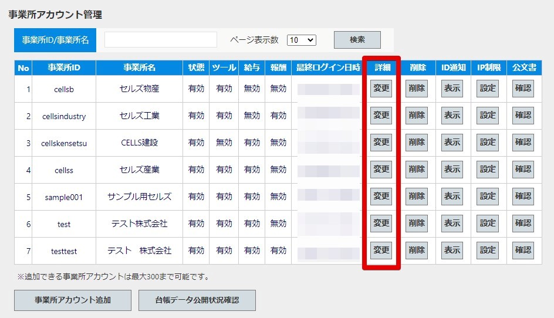Click 変更 for the セルズ産業 row
The height and width of the screenshot is (318, 554).
(x=381, y=169)
